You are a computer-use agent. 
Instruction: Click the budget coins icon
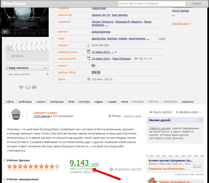tap(88, 45)
